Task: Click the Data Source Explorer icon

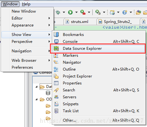Action: [x=56, y=49]
